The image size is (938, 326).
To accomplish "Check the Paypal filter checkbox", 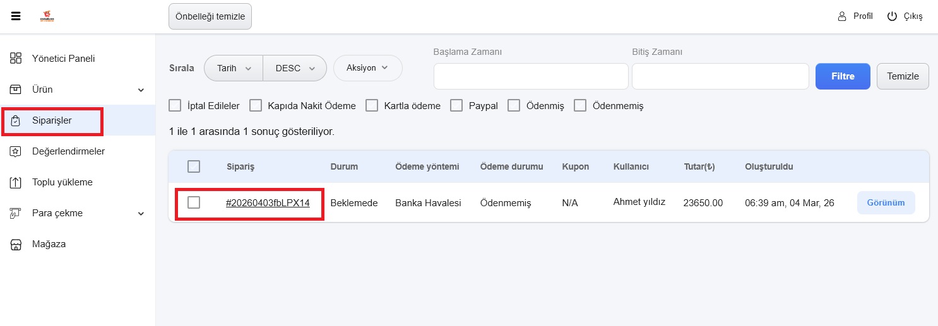I will pos(456,106).
